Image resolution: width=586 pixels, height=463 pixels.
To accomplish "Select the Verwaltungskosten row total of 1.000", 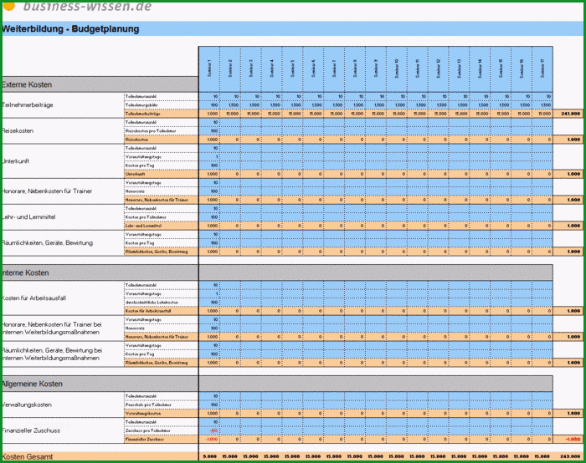I will pos(568,414).
